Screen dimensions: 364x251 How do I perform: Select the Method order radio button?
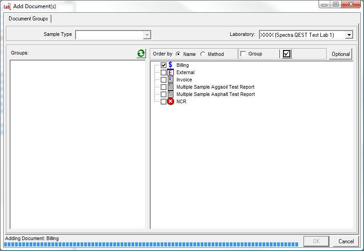pyautogui.click(x=203, y=54)
